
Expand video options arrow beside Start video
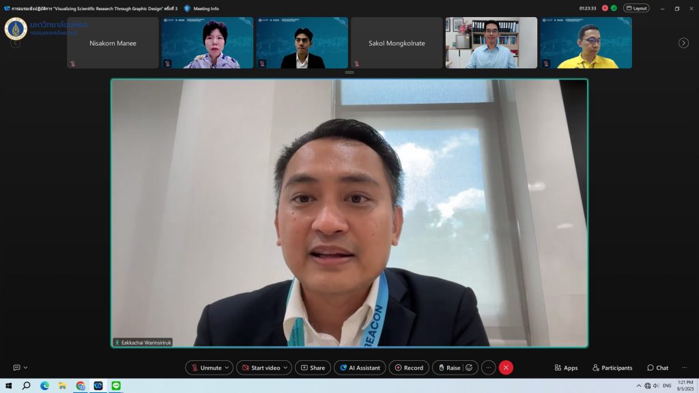coord(286,368)
